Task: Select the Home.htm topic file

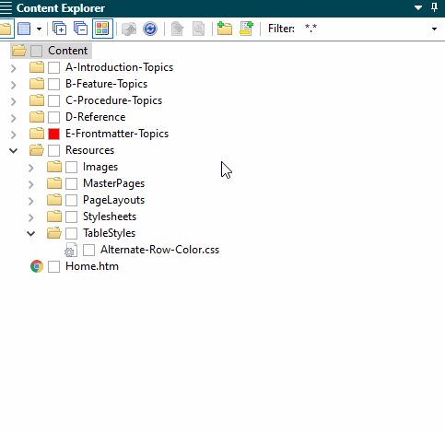Action: (x=92, y=266)
